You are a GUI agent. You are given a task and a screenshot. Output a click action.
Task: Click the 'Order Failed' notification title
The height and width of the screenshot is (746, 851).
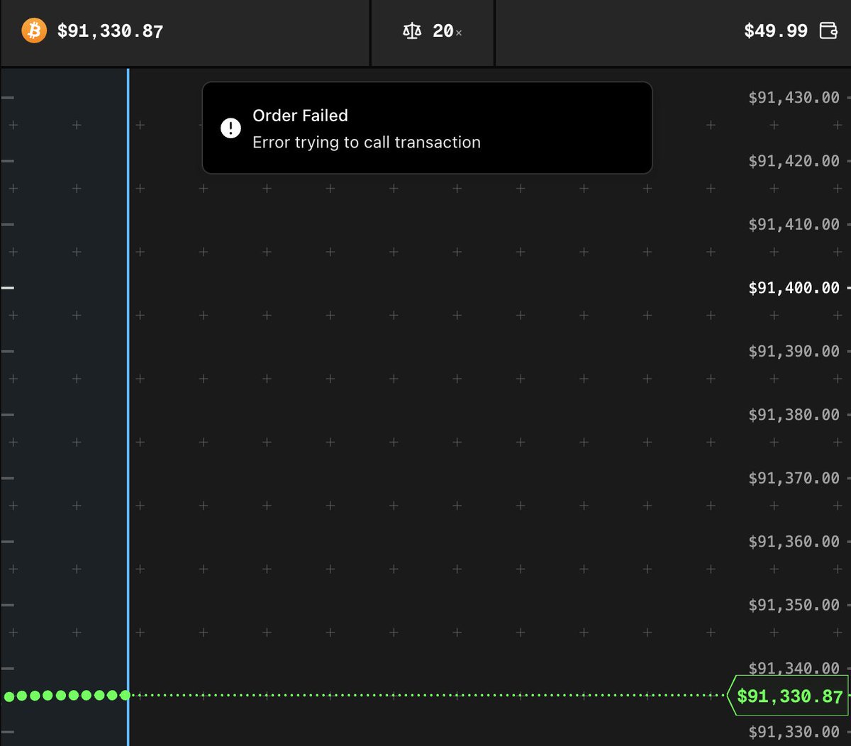(300, 116)
